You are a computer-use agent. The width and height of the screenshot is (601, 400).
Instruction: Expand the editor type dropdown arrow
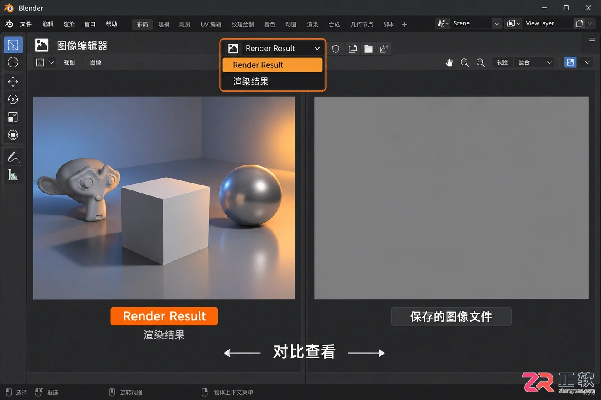(51, 62)
